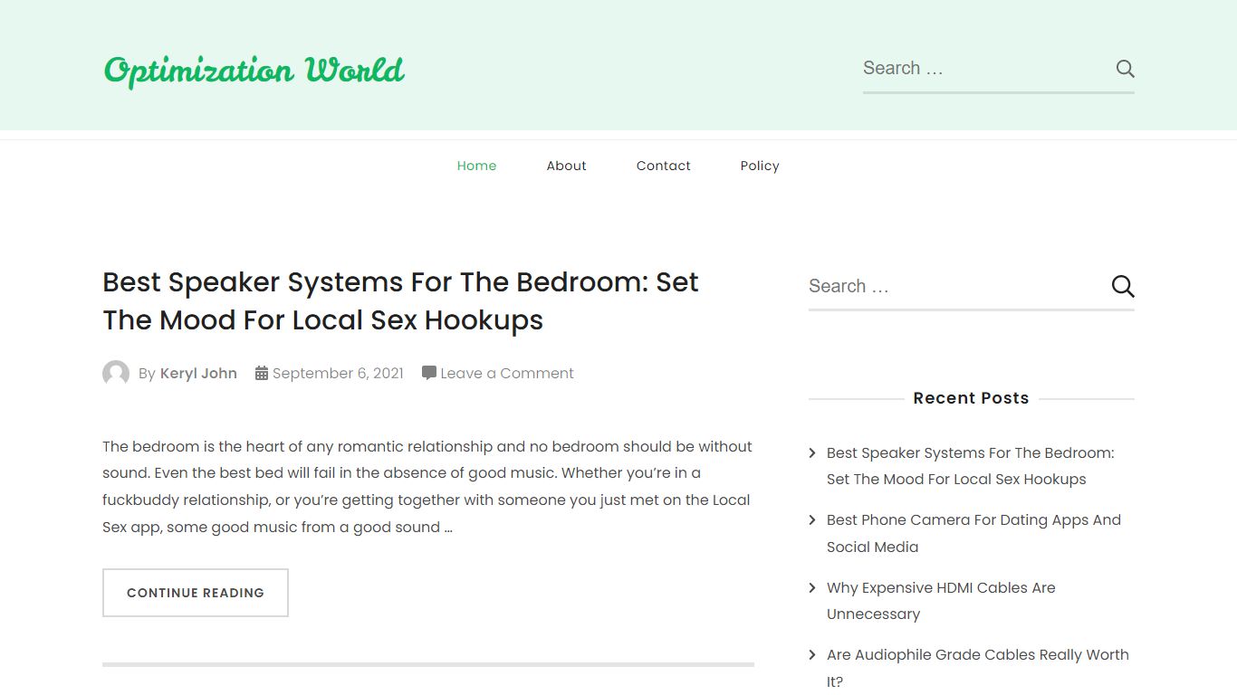Viewport: 1237px width, 695px height.
Task: Open the About menu item
Action: click(x=566, y=166)
